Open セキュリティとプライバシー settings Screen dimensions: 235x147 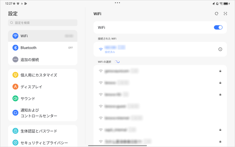click(43, 143)
